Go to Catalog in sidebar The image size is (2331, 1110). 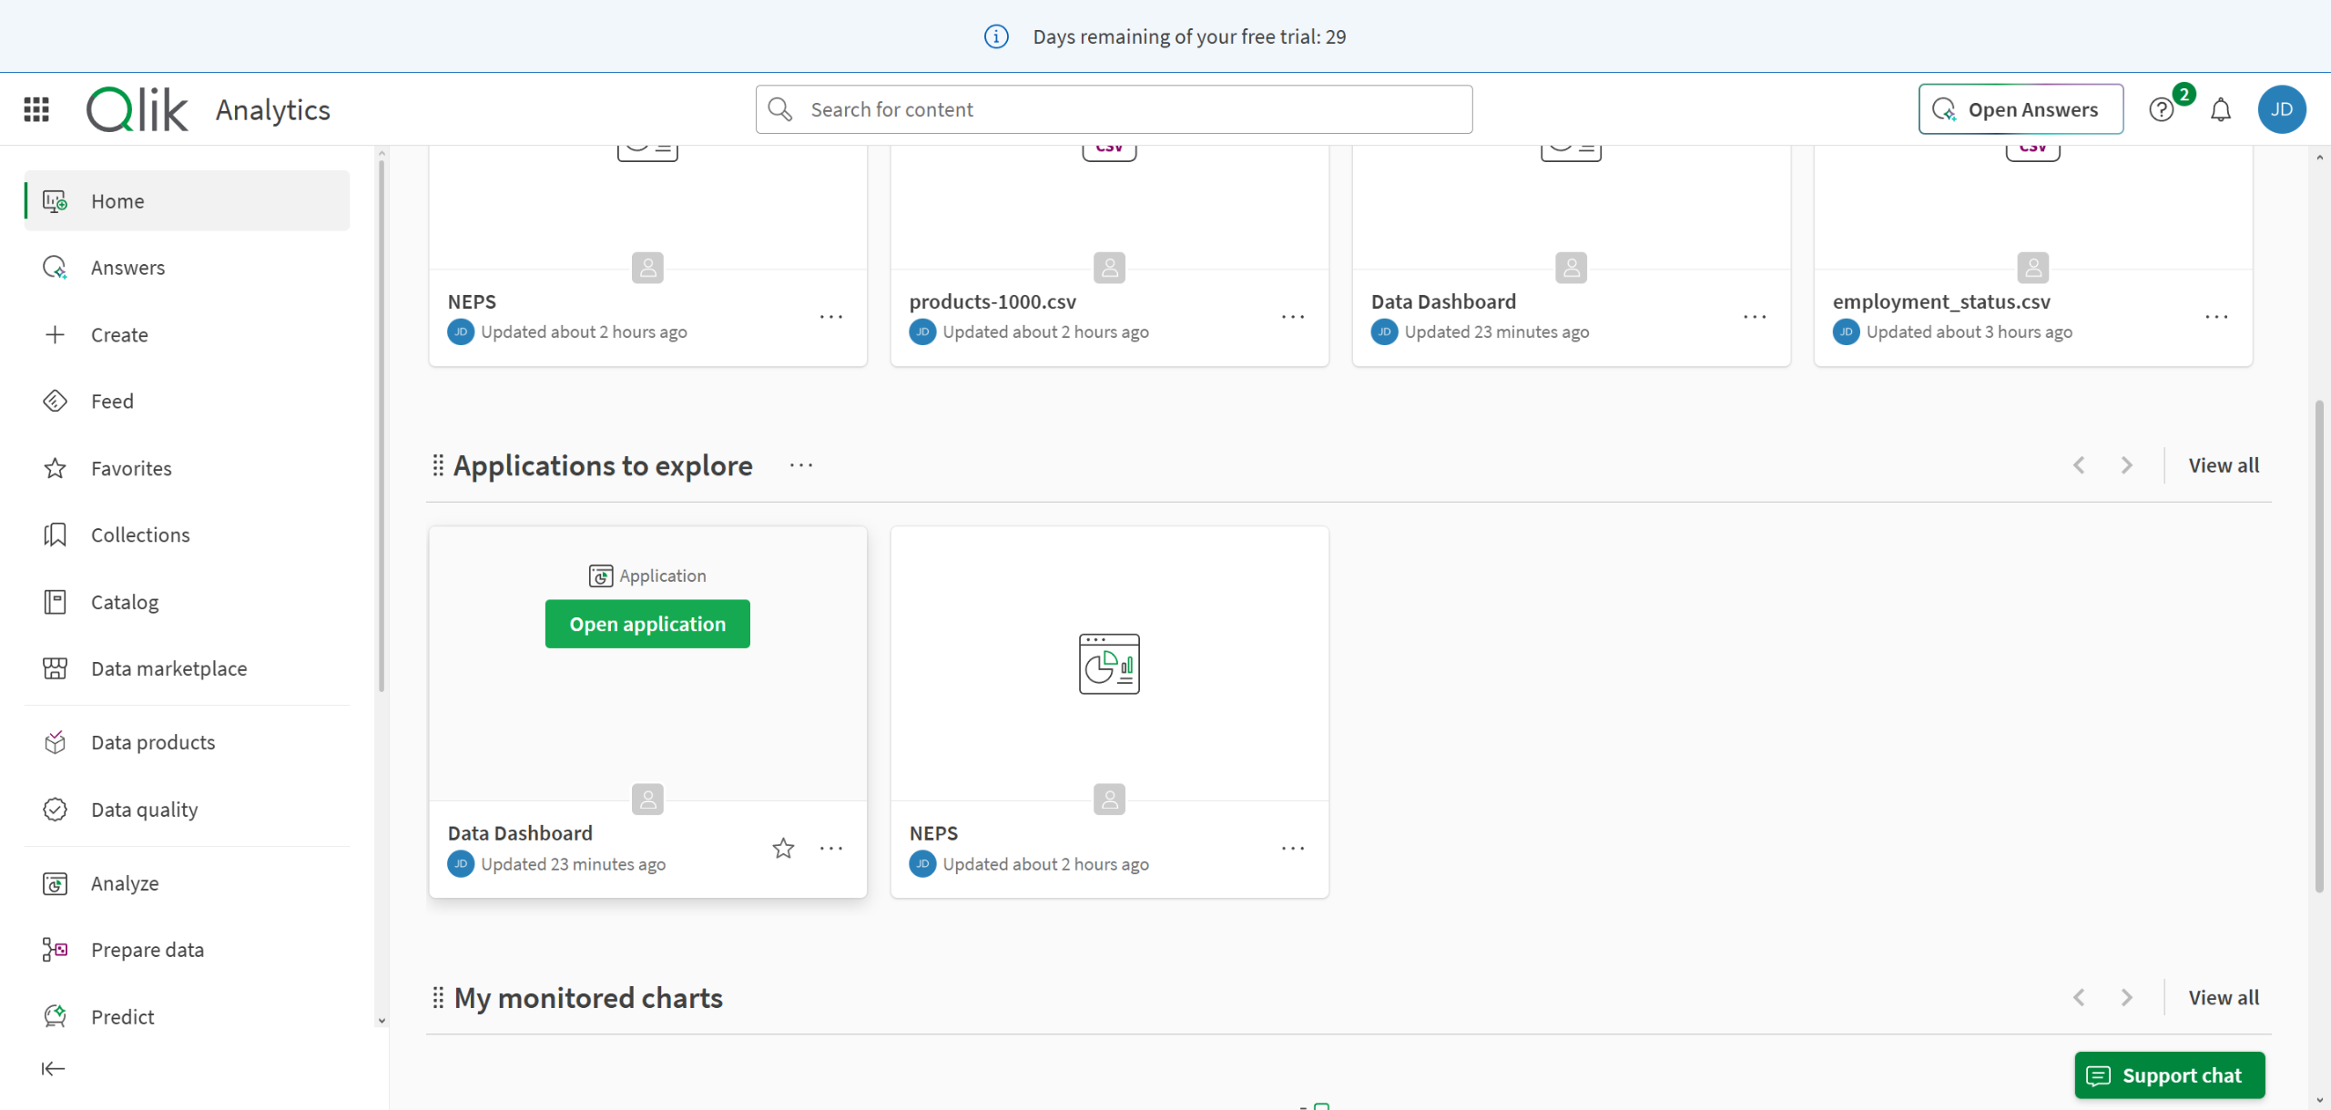point(125,602)
